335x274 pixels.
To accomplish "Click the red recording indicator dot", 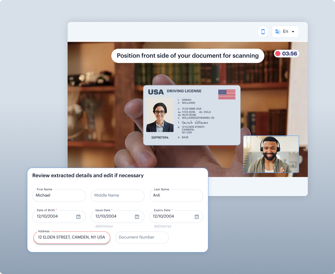I will click(x=278, y=54).
